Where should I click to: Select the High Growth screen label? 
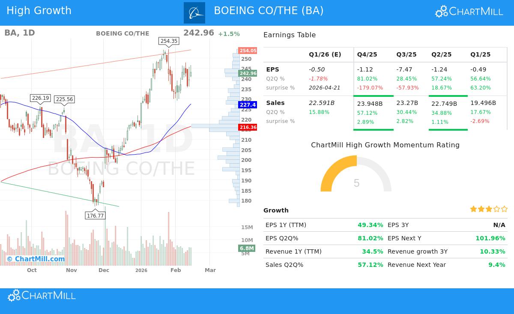point(39,10)
